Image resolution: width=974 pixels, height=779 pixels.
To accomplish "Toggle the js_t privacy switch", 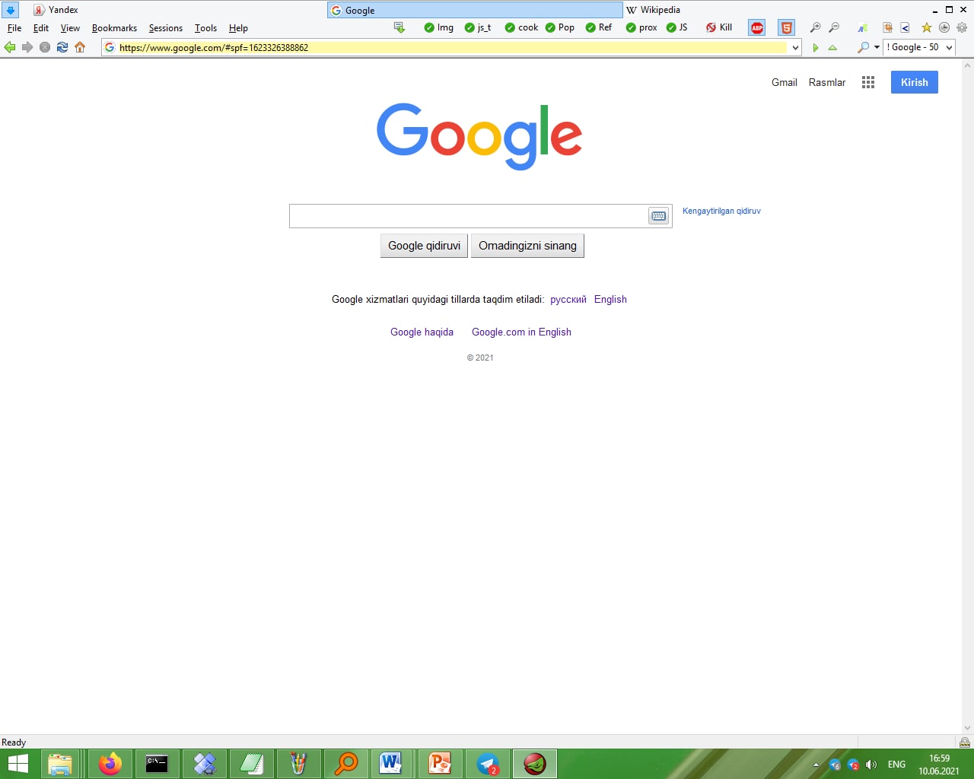I will coord(478,27).
